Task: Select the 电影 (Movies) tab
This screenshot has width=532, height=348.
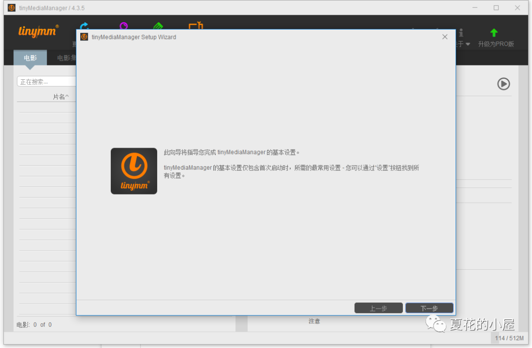Action: coord(30,58)
